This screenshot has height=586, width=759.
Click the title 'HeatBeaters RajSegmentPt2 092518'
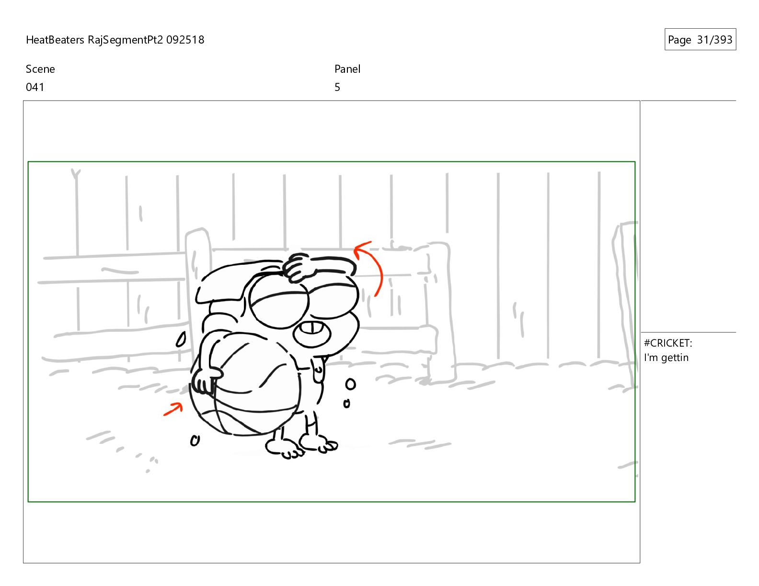(115, 40)
